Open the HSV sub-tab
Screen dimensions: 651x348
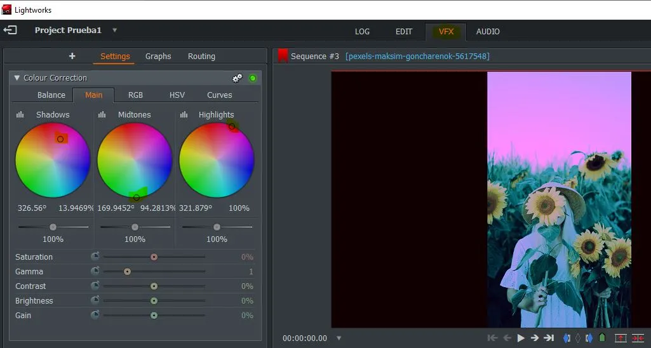pyautogui.click(x=177, y=95)
